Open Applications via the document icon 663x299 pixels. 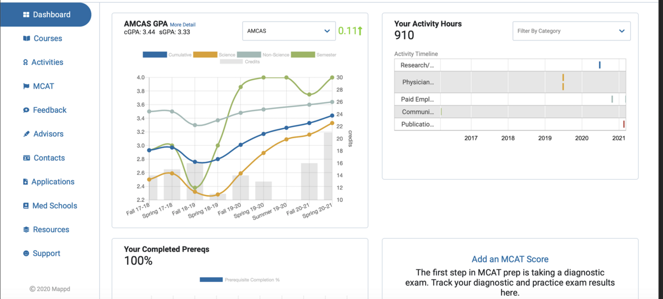point(25,182)
